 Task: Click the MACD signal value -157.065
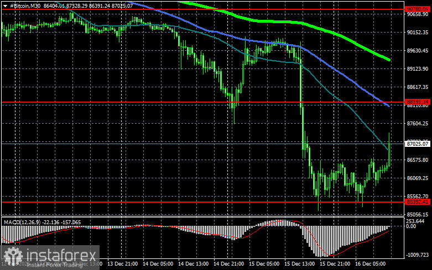71,222
